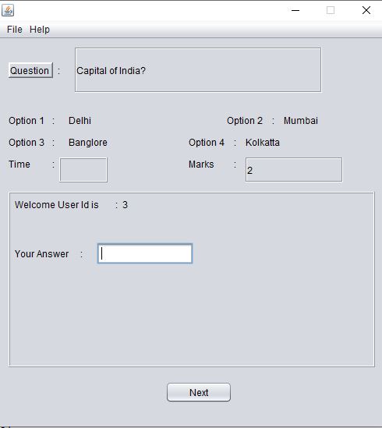
Task: Focus the Your Answer input field
Action: tap(145, 253)
